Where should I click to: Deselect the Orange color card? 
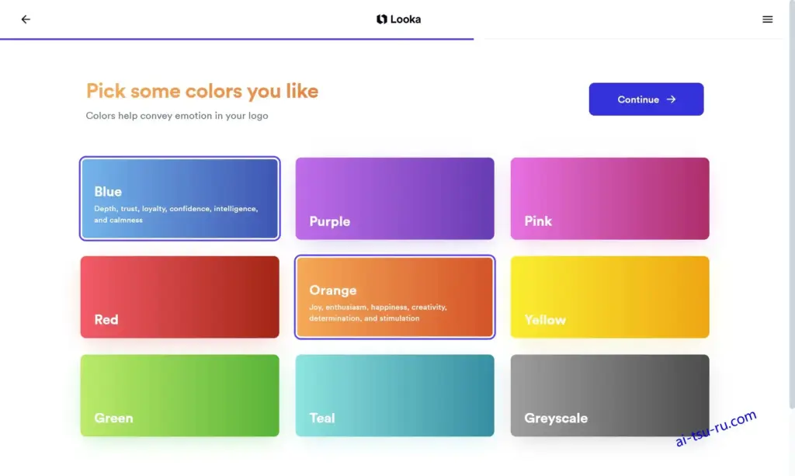tap(394, 297)
